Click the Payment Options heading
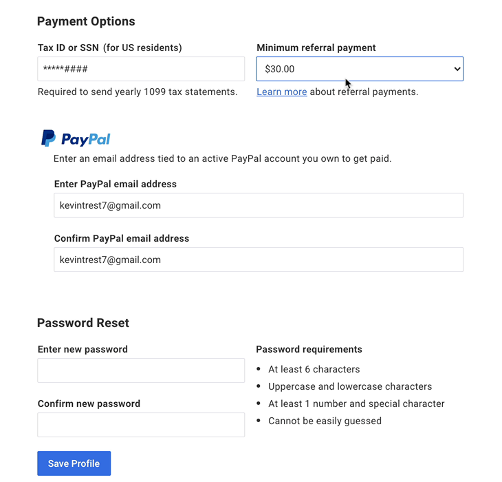The height and width of the screenshot is (482, 502). pyautogui.click(x=86, y=21)
